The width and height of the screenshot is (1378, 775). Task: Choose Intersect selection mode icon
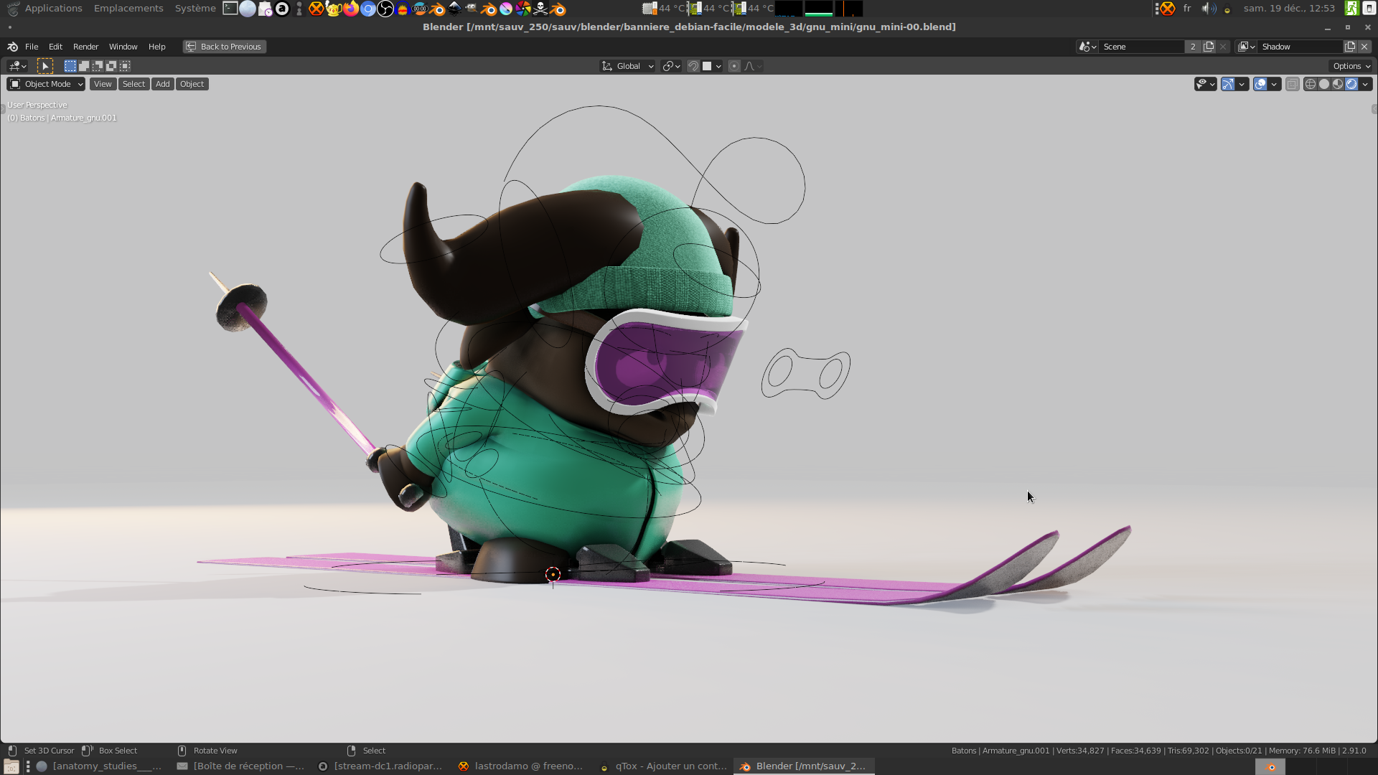point(125,66)
